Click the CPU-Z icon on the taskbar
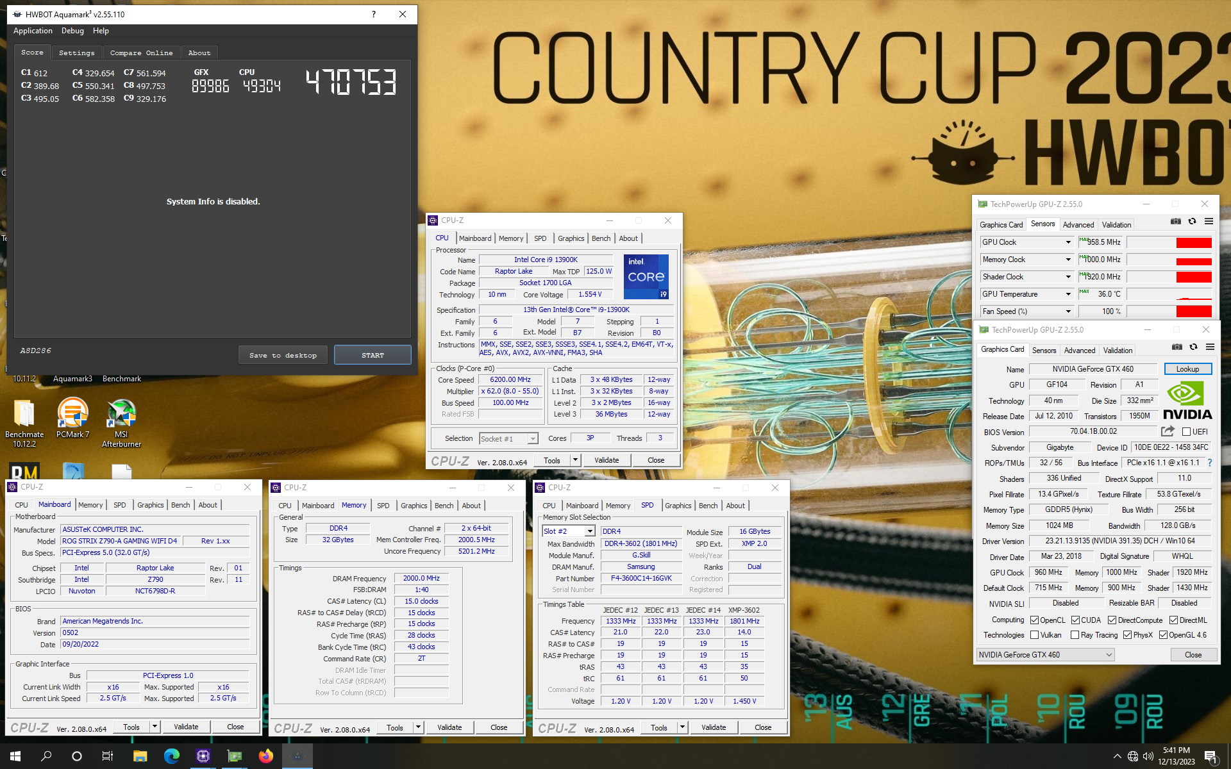 pyautogui.click(x=203, y=756)
